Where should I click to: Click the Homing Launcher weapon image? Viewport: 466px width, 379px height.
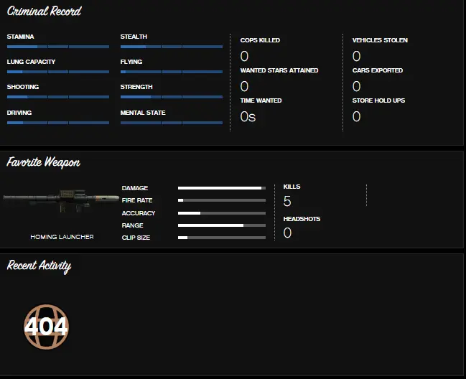pyautogui.click(x=61, y=200)
